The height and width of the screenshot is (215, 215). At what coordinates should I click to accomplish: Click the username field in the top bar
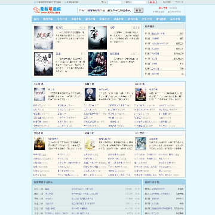click(115, 2)
